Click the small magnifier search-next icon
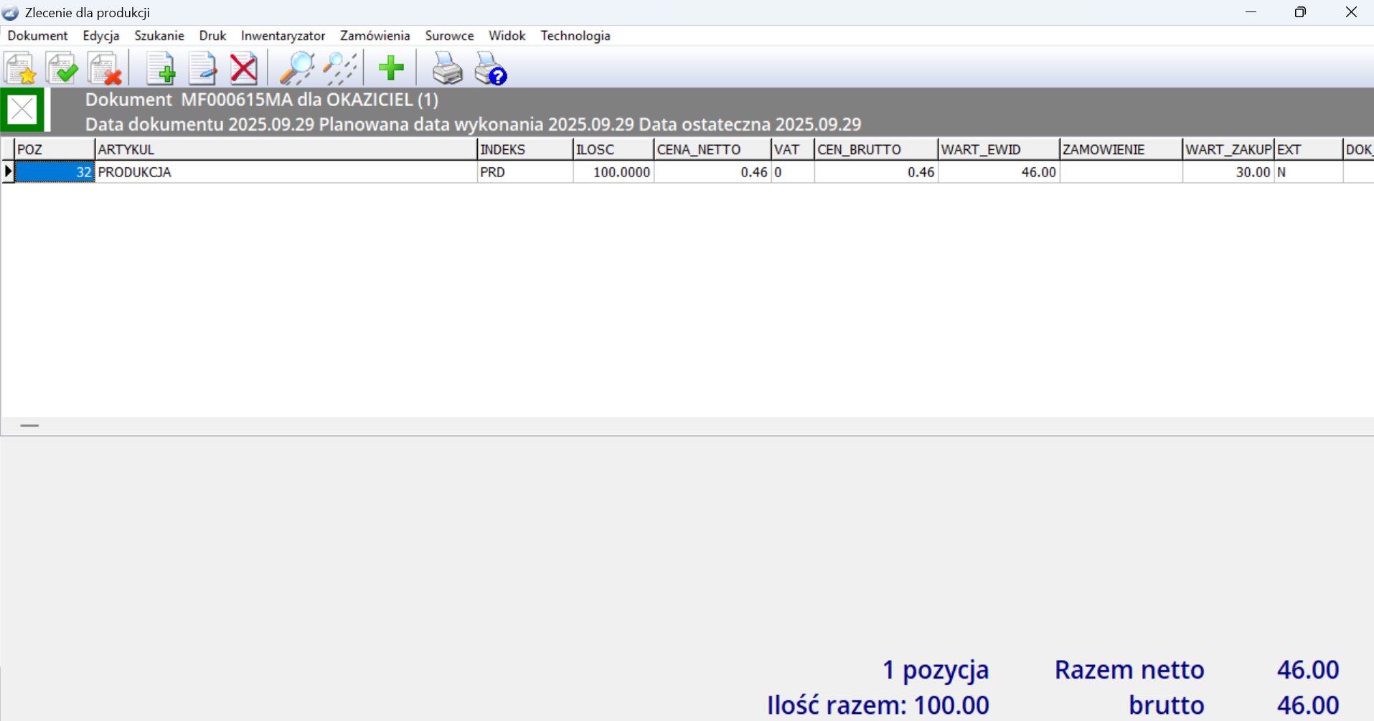This screenshot has width=1374, height=721. coord(339,69)
